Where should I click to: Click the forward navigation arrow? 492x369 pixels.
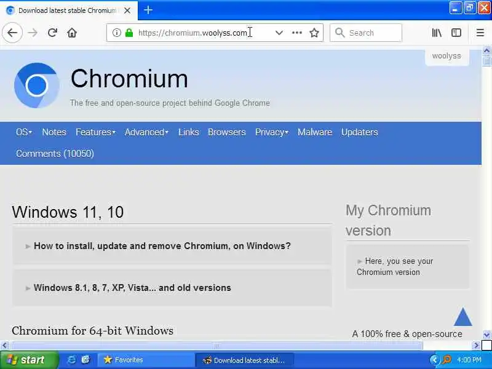click(33, 33)
